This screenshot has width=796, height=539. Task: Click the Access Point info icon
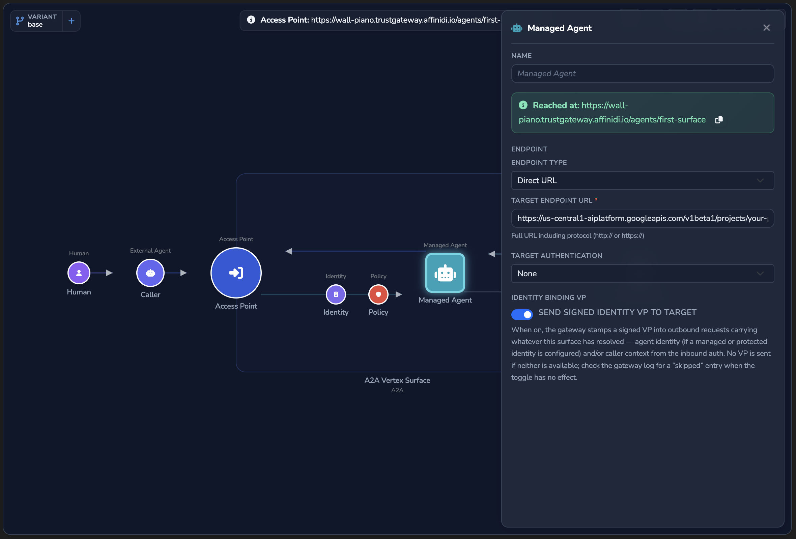pyautogui.click(x=251, y=20)
